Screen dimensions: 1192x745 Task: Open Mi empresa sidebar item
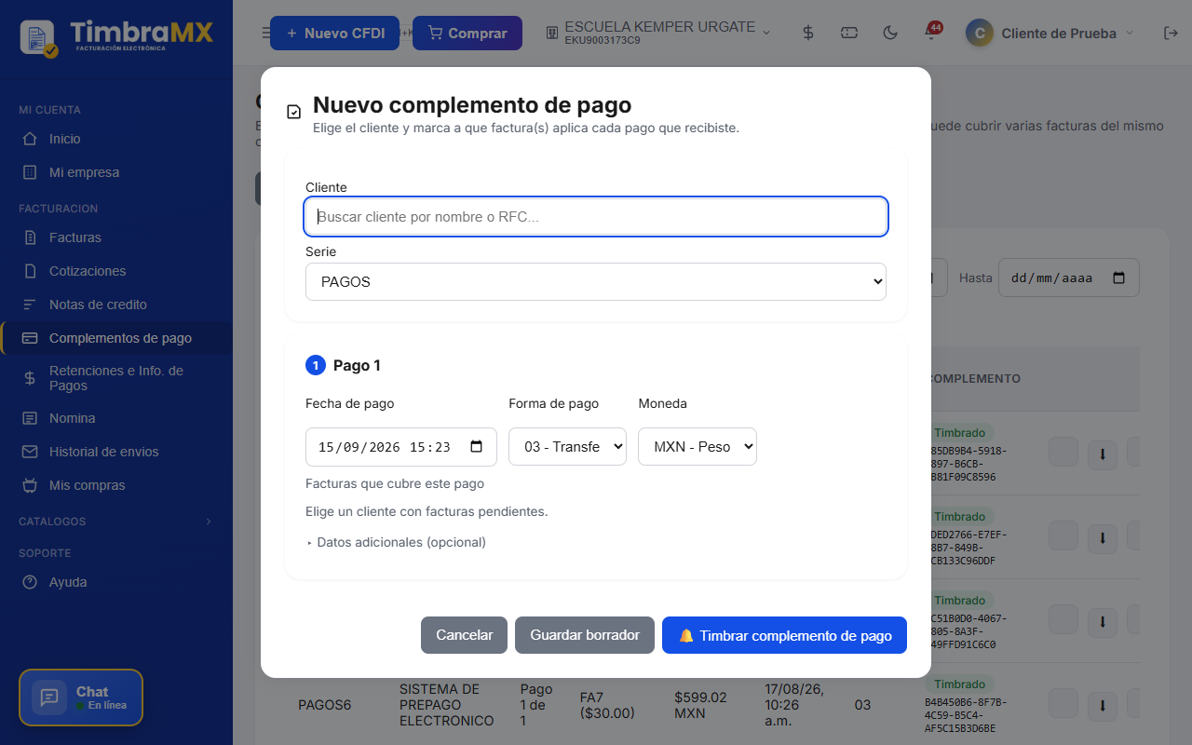pyautogui.click(x=115, y=172)
